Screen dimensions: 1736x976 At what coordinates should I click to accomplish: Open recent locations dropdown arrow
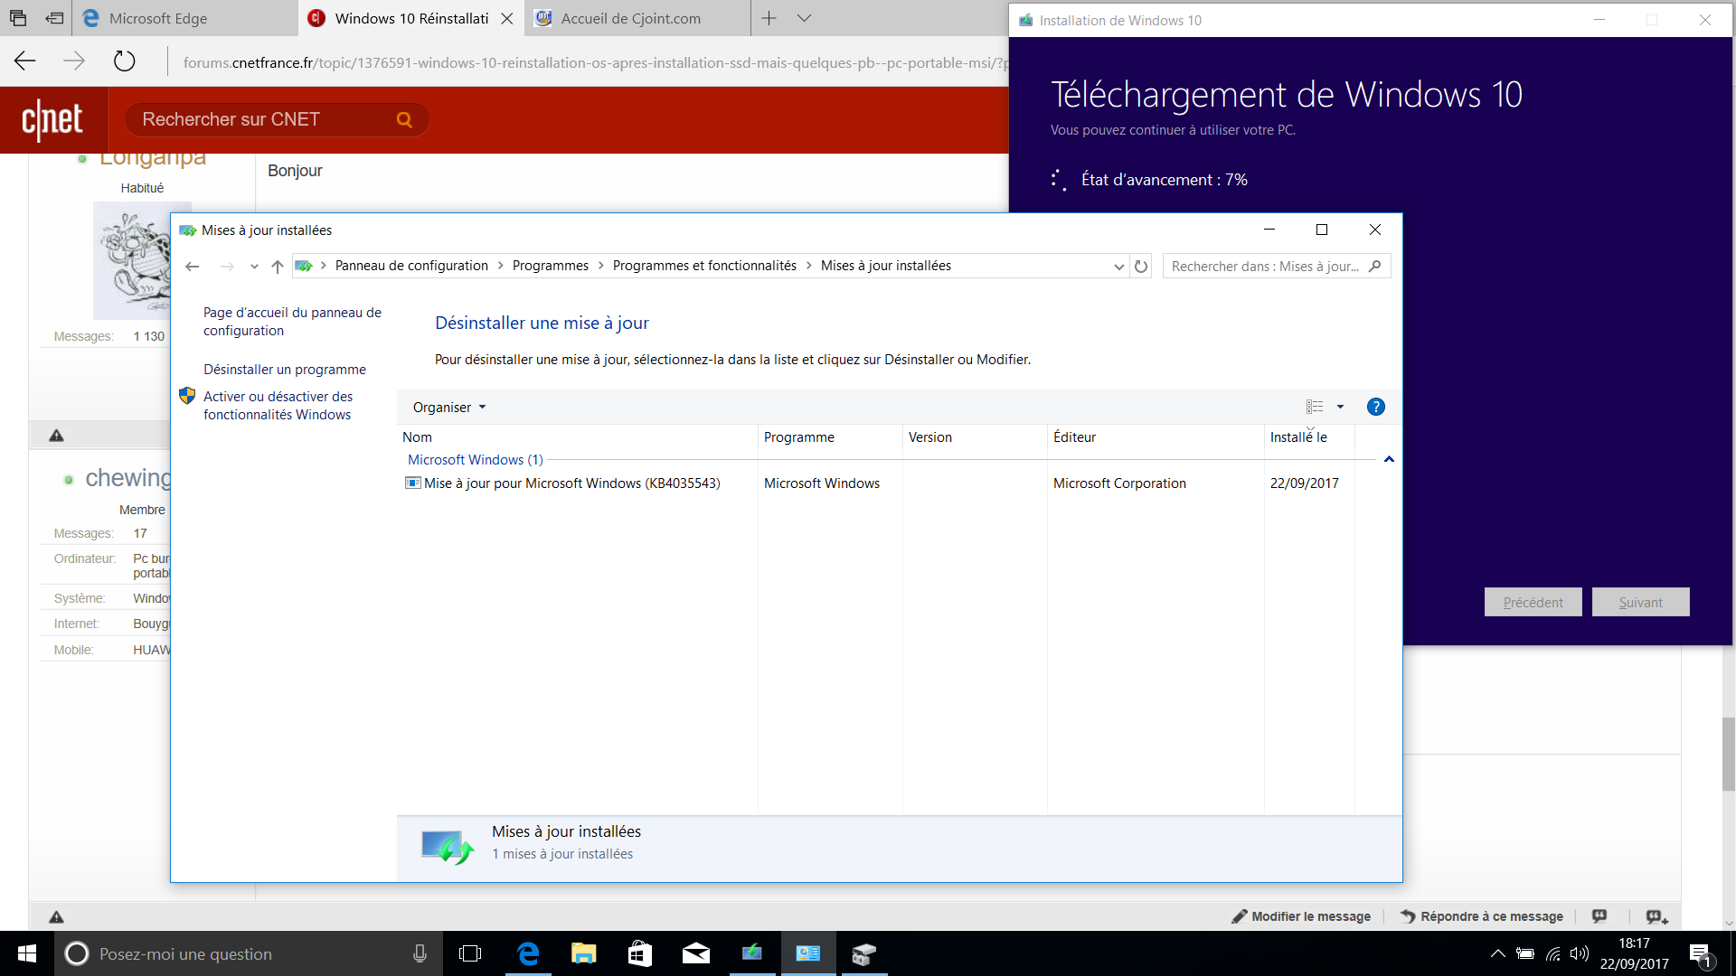pos(254,266)
